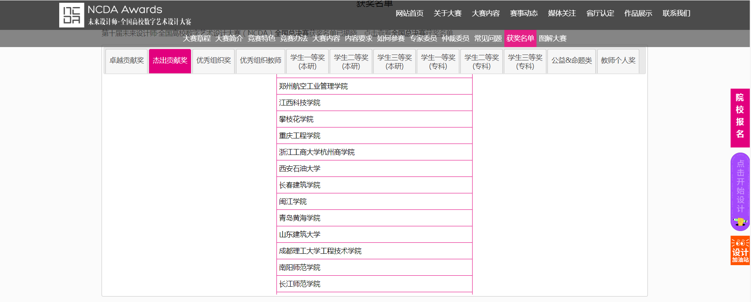Open the 设计加油站 orange icon
Image resolution: width=751 pixels, height=302 pixels.
point(740,250)
